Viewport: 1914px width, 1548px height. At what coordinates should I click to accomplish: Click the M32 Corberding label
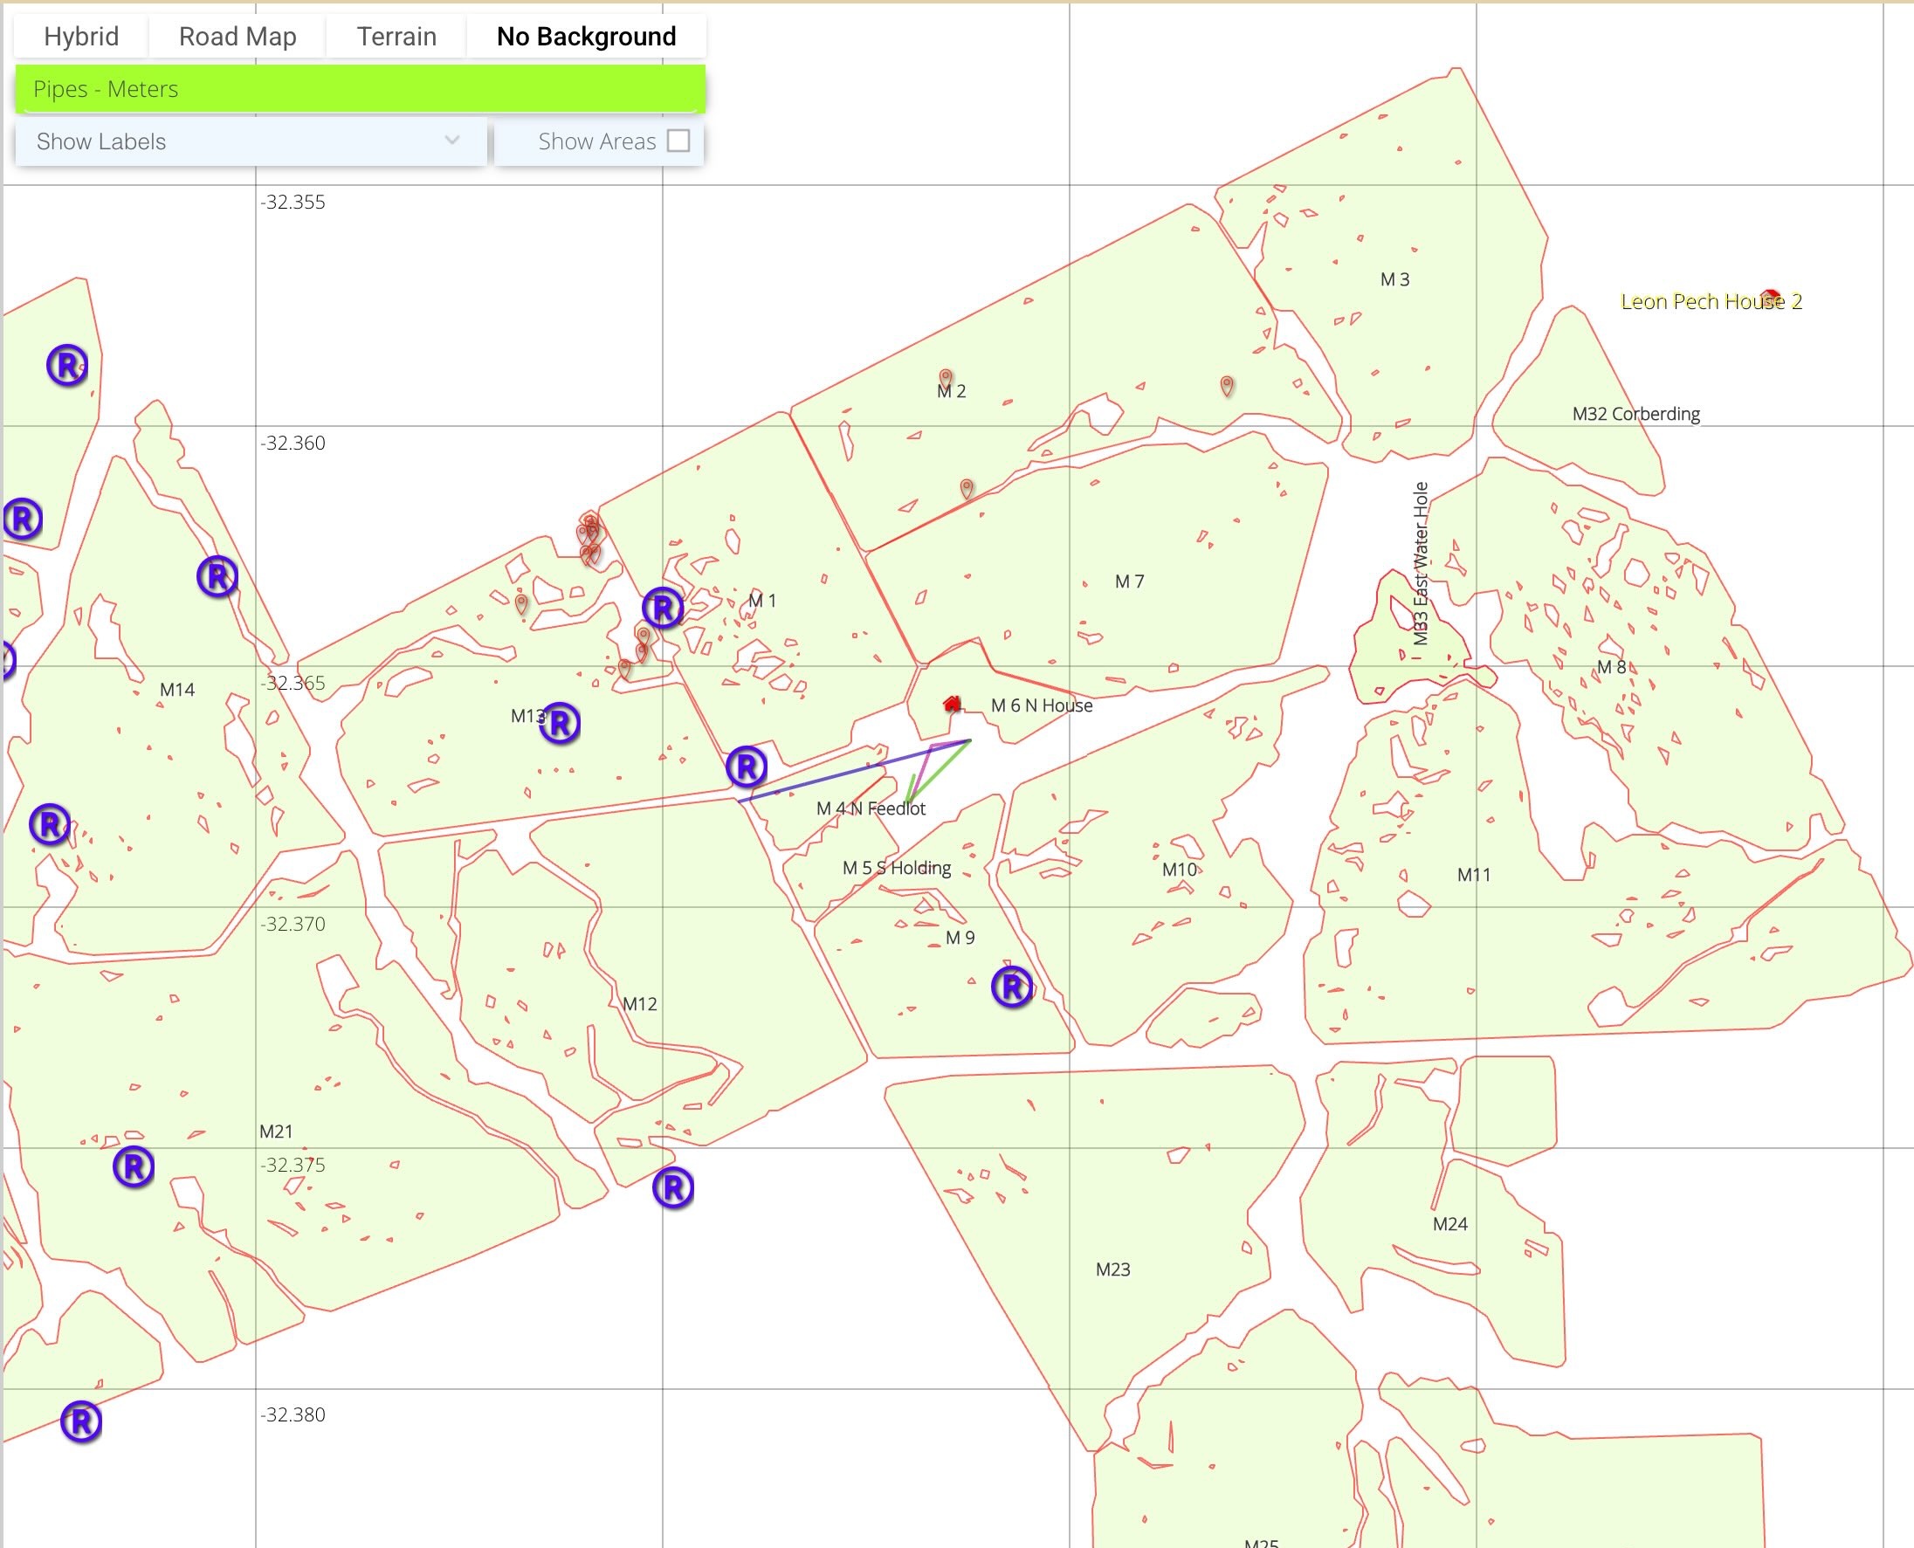click(1635, 414)
